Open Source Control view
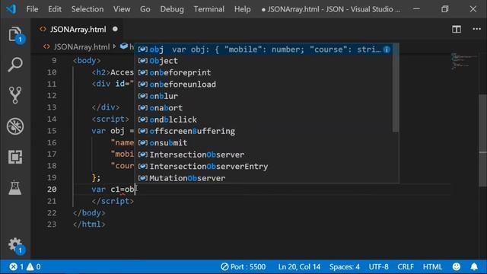This screenshot has width=487, height=274. pyautogui.click(x=15, y=94)
